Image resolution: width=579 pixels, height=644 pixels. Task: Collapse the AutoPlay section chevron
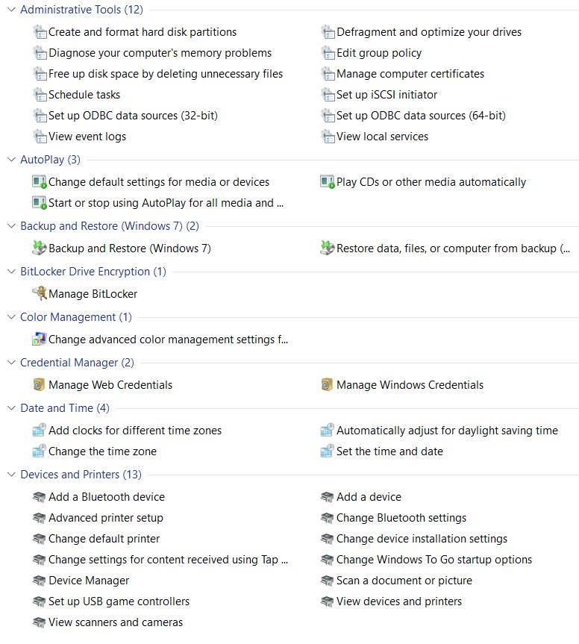tap(11, 159)
